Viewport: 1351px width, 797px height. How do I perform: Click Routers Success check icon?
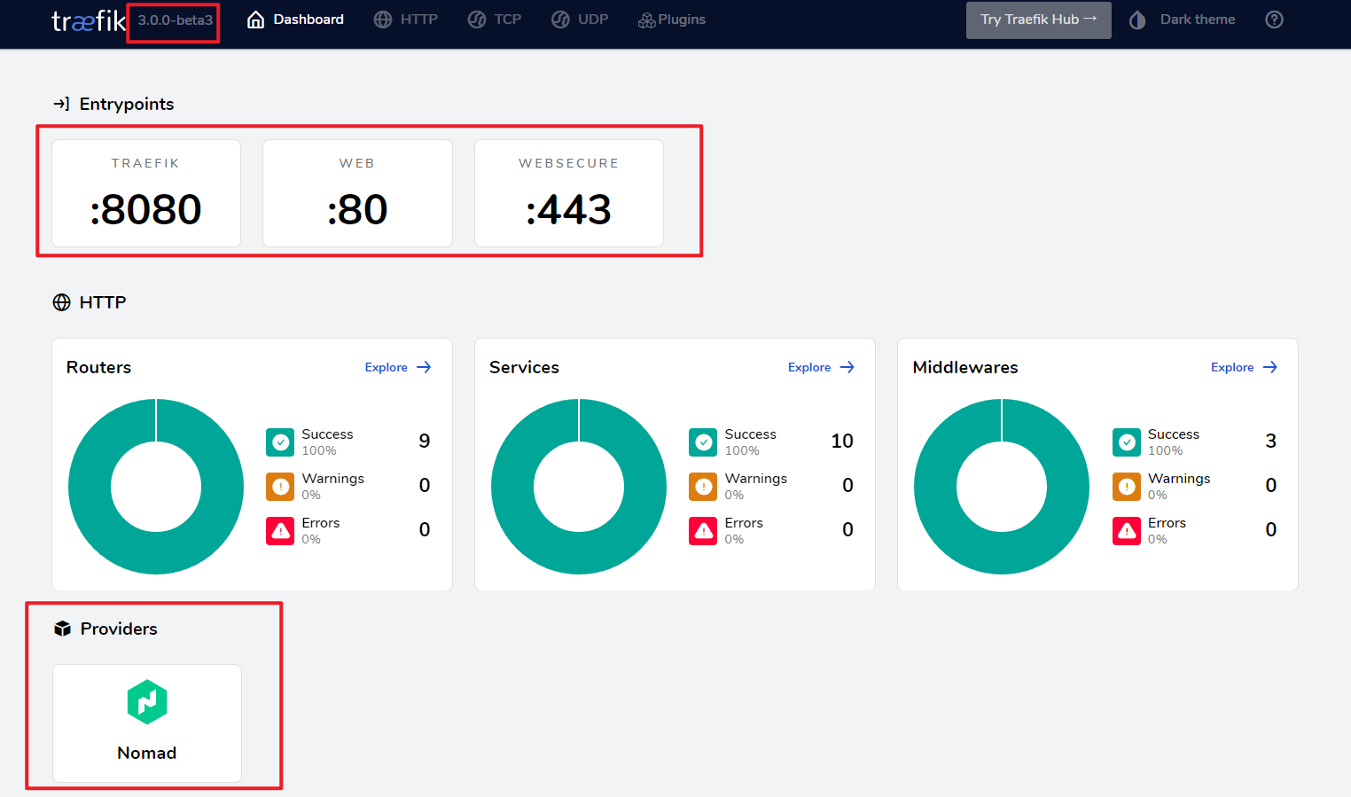coord(280,441)
